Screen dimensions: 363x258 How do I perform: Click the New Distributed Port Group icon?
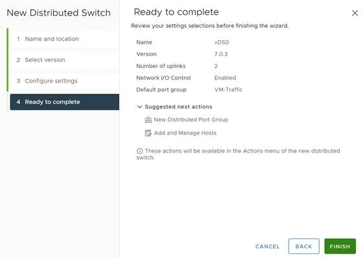[x=148, y=120]
